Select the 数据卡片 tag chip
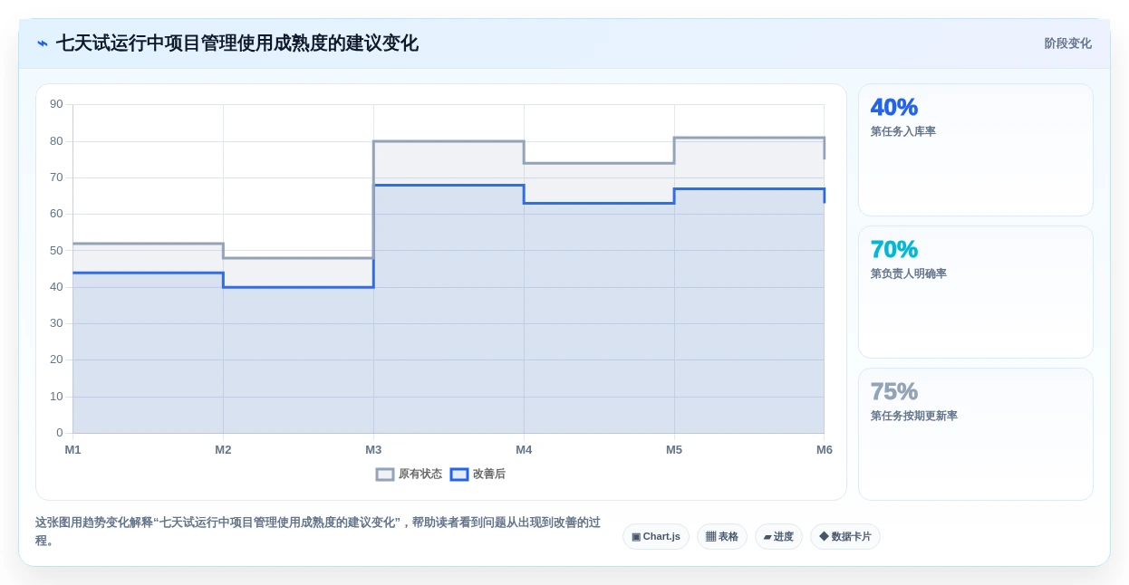This screenshot has height=585, width=1129. click(x=845, y=537)
